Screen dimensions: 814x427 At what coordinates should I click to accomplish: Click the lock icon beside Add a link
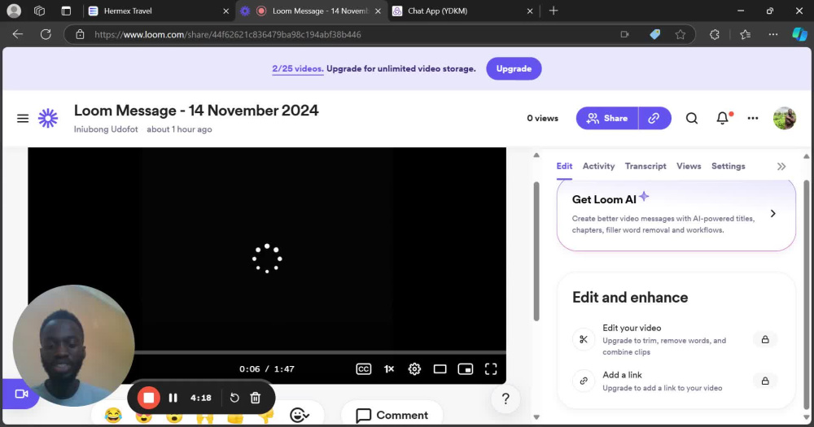[x=765, y=381]
